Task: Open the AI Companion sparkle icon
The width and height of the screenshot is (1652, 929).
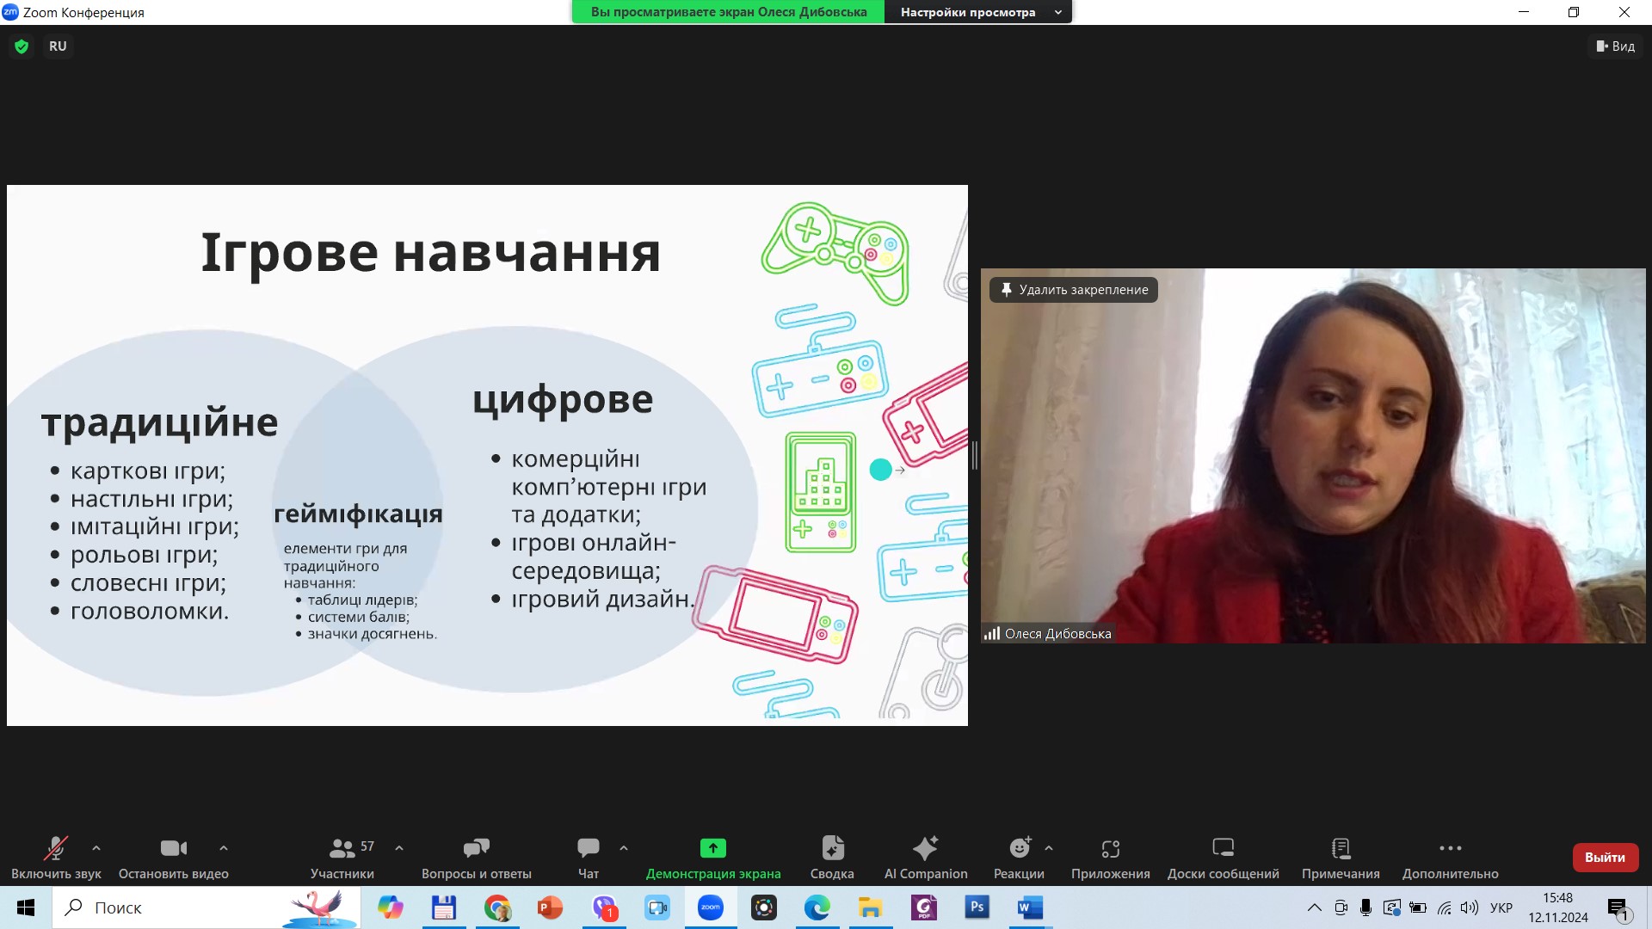Action: (x=925, y=849)
